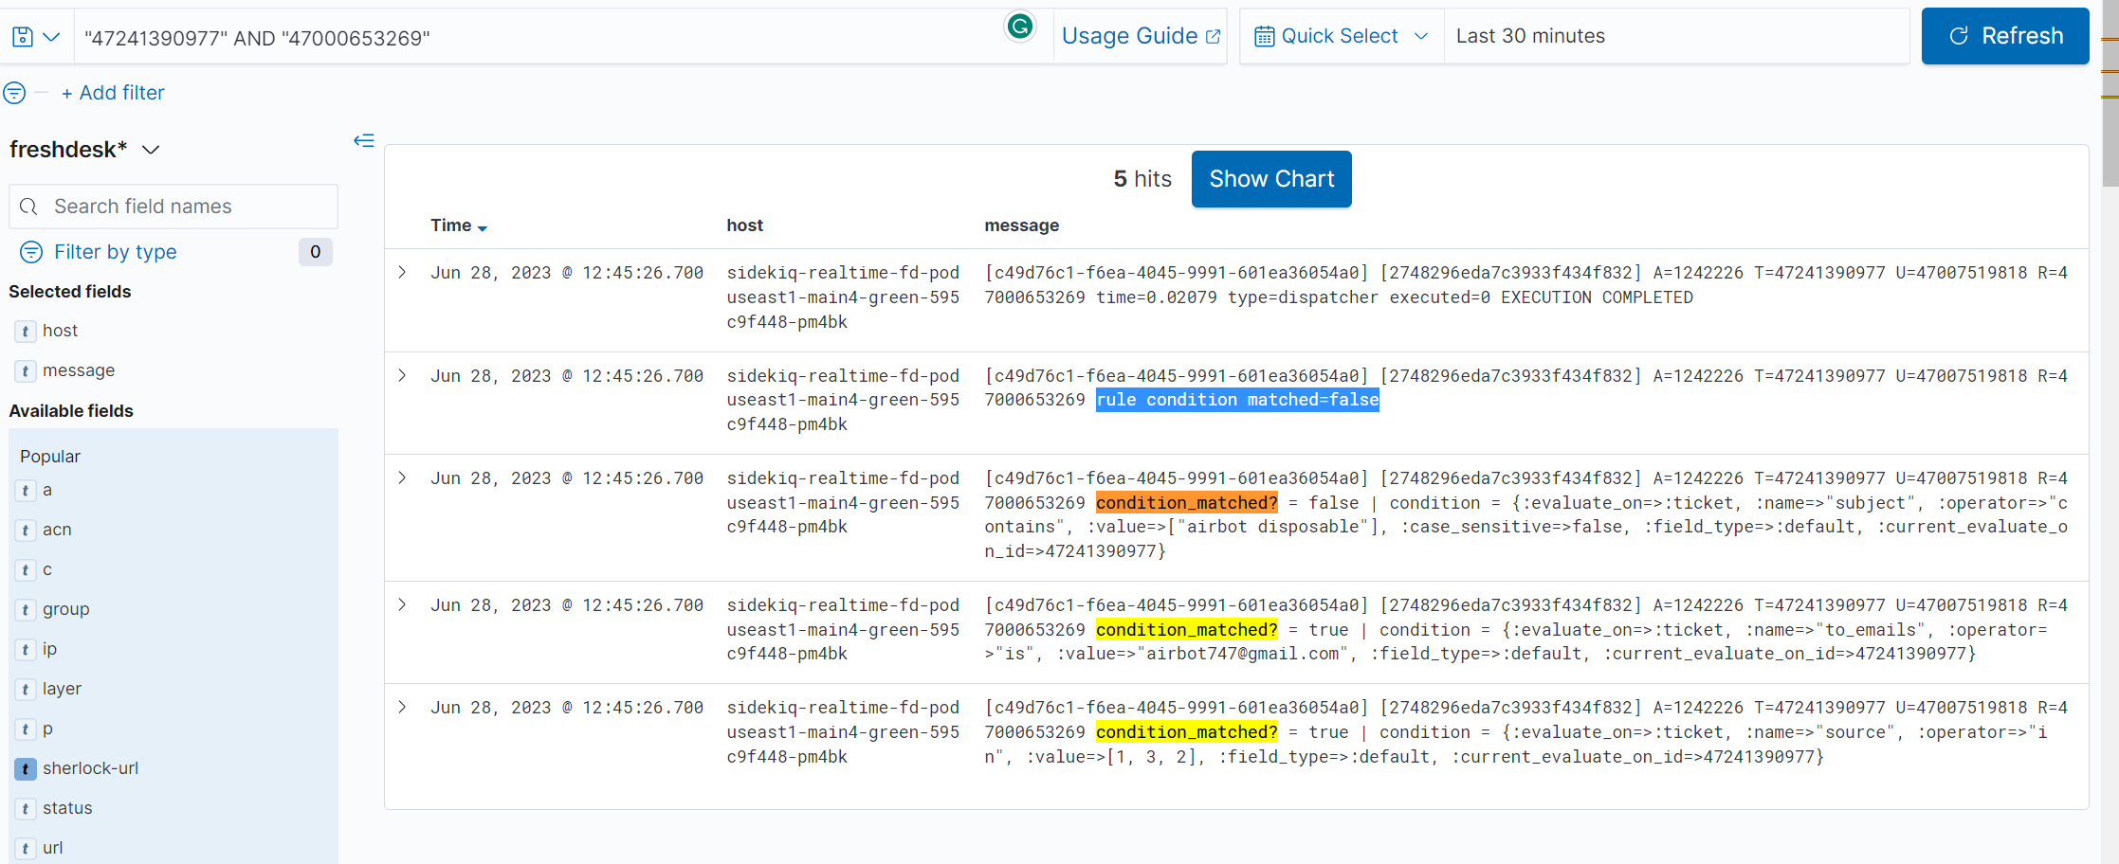Click the external link icon on Usage Guide
This screenshot has width=2119, height=864.
tap(1213, 37)
